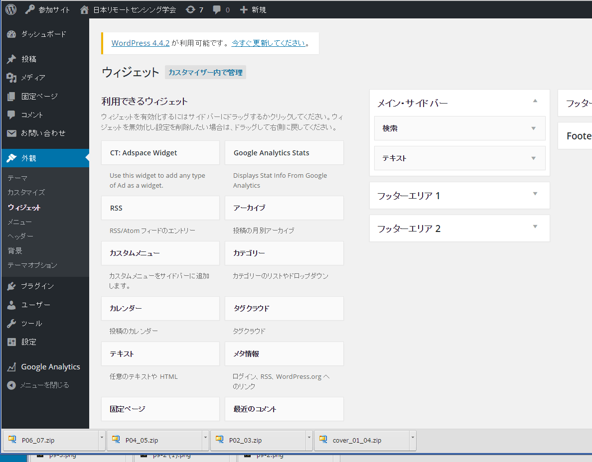The width and height of the screenshot is (592, 462).
Task: Click the 固定ページ pages icon
Action: [x=11, y=96]
